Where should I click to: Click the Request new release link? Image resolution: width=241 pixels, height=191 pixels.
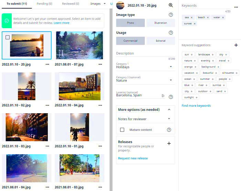coord(133,158)
